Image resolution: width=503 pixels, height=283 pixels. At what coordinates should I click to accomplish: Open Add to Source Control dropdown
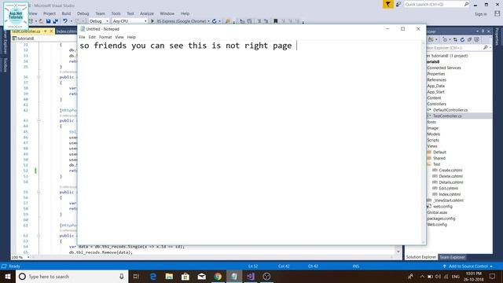pyautogui.click(x=468, y=266)
